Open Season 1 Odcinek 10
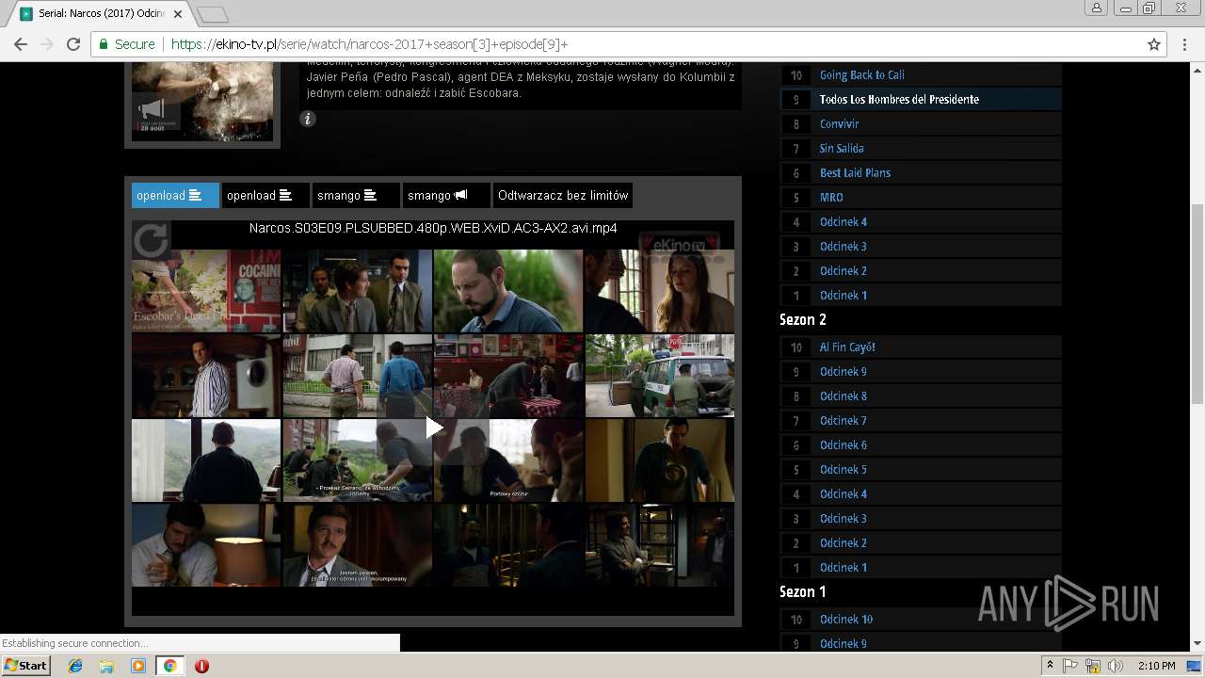Screen dimensions: 1205x678 [x=846, y=619]
